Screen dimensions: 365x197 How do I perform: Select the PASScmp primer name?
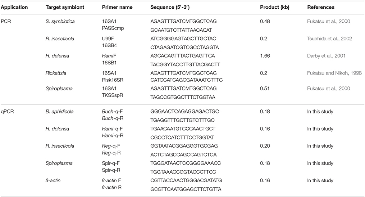click(x=113, y=28)
